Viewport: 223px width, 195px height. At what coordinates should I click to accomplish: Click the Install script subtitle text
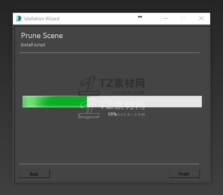[33, 45]
